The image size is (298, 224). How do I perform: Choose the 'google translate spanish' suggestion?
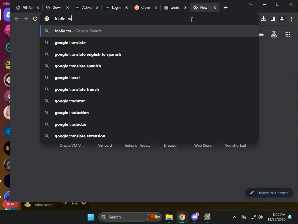pos(149,66)
